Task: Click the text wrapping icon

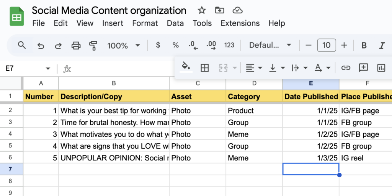Action: (x=295, y=68)
